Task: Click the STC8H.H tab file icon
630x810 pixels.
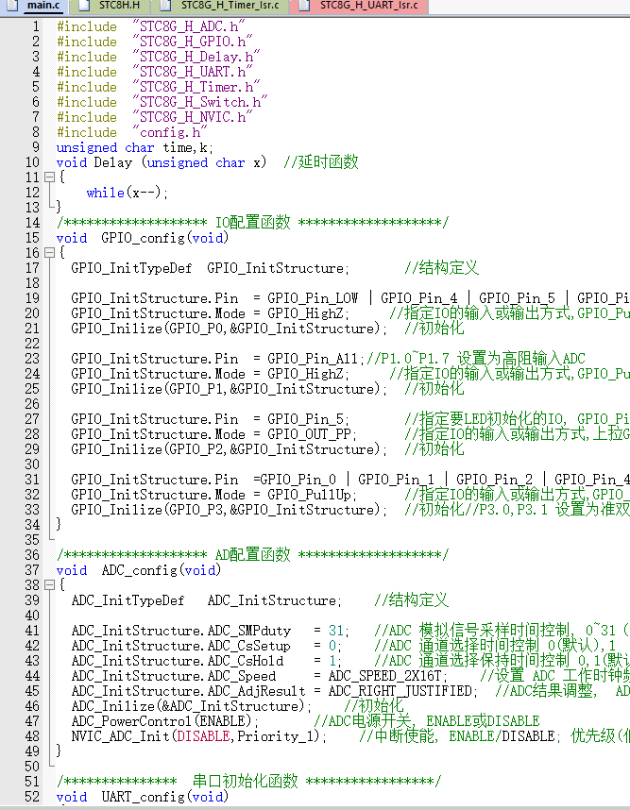Action: coord(83,6)
